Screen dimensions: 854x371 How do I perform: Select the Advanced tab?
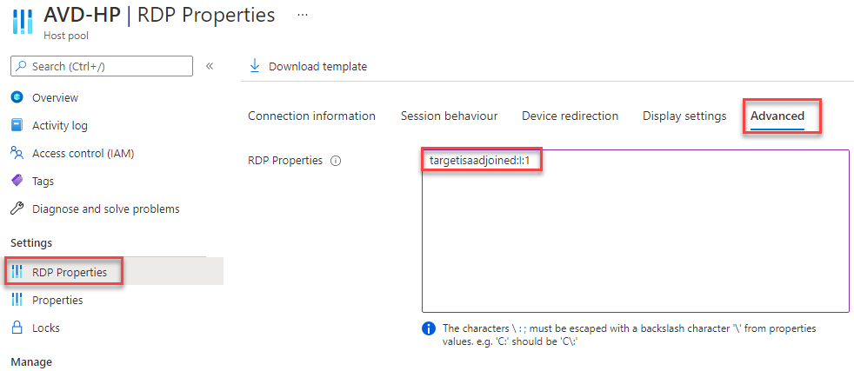777,116
